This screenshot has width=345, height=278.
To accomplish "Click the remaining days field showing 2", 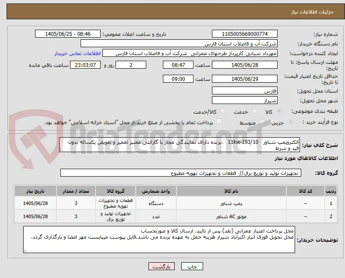I will coord(131,65).
